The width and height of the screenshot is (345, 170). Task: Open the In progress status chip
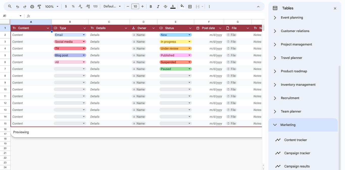coord(176,42)
